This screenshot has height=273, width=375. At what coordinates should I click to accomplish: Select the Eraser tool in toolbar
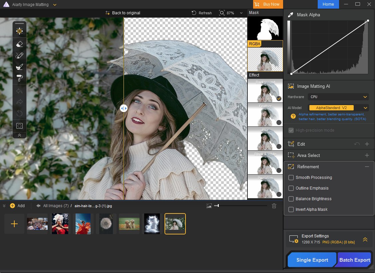click(19, 44)
